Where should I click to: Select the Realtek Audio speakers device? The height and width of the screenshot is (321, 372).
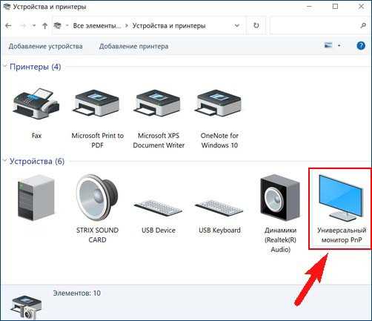(x=280, y=197)
